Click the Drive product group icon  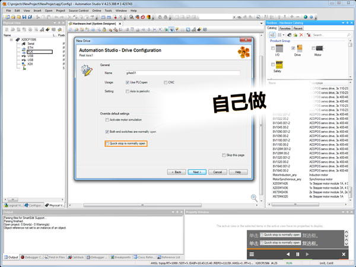click(300, 49)
